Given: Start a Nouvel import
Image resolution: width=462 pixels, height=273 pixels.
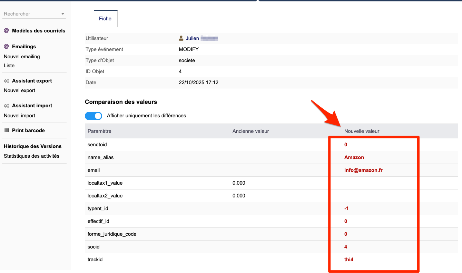Looking at the screenshot, I should [19, 116].
